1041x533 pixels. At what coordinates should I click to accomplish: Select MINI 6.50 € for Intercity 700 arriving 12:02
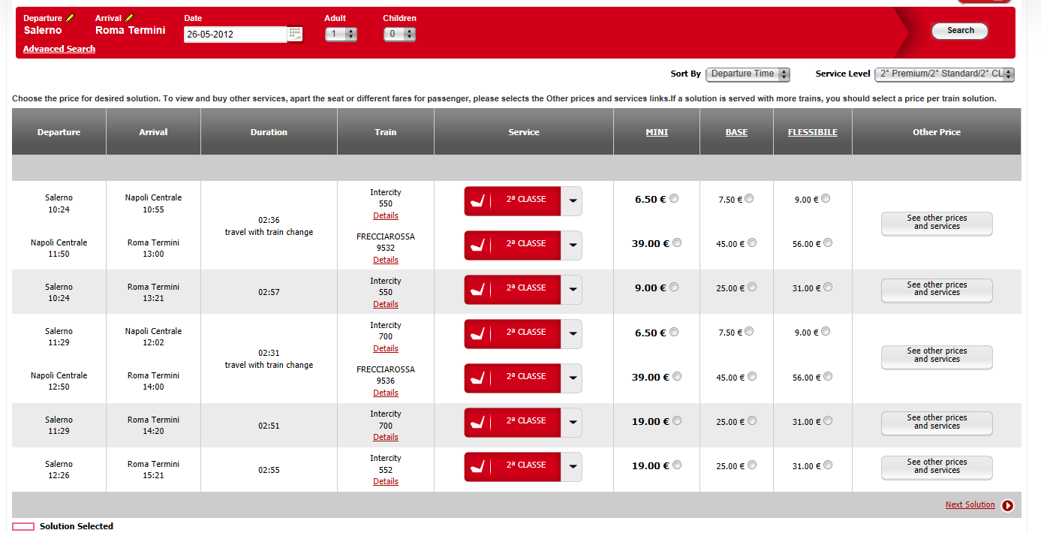point(674,332)
